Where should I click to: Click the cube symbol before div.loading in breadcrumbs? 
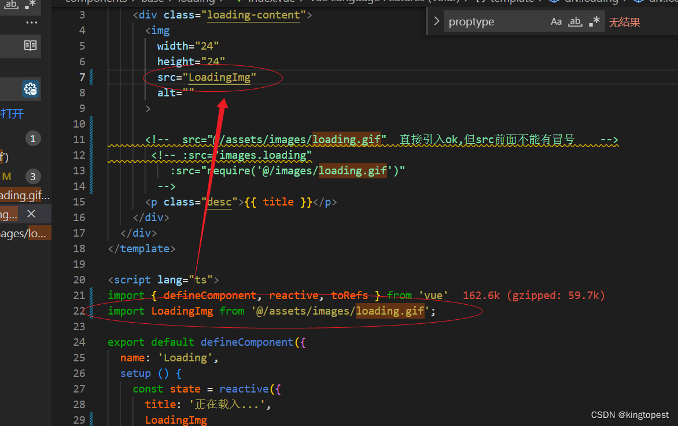coord(554,1)
